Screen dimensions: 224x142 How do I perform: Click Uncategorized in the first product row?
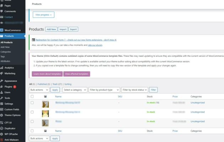click(x=198, y=103)
